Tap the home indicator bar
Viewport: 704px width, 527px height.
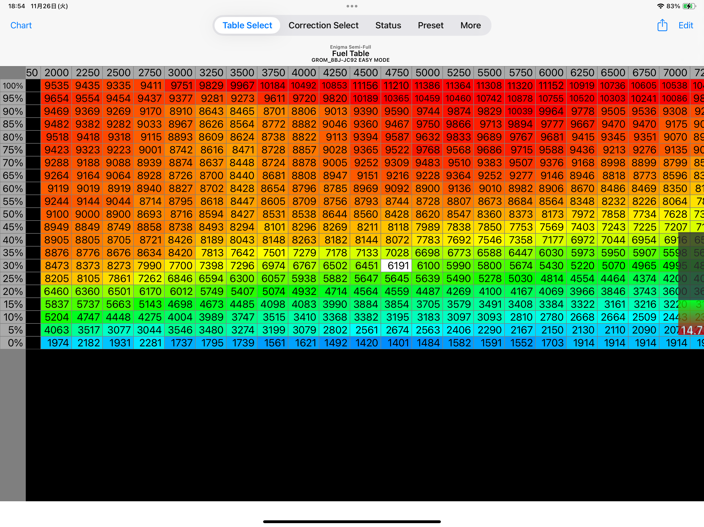[x=352, y=522]
